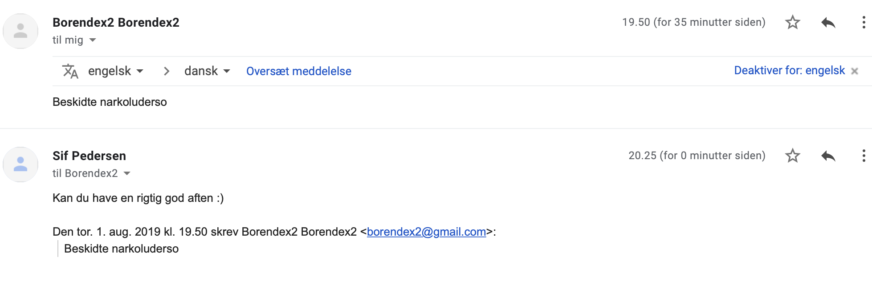Click the sender name Sif Pedersen
Image resolution: width=872 pixels, height=281 pixels.
click(89, 156)
